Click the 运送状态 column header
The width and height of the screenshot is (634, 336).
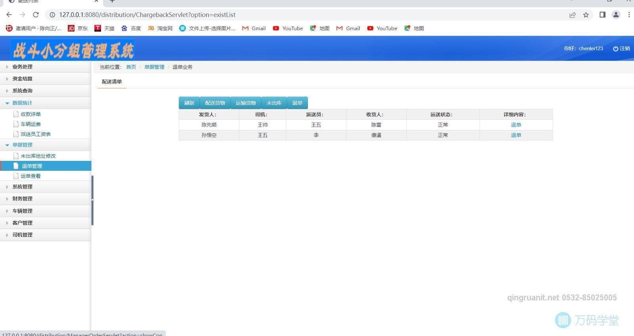coord(443,115)
